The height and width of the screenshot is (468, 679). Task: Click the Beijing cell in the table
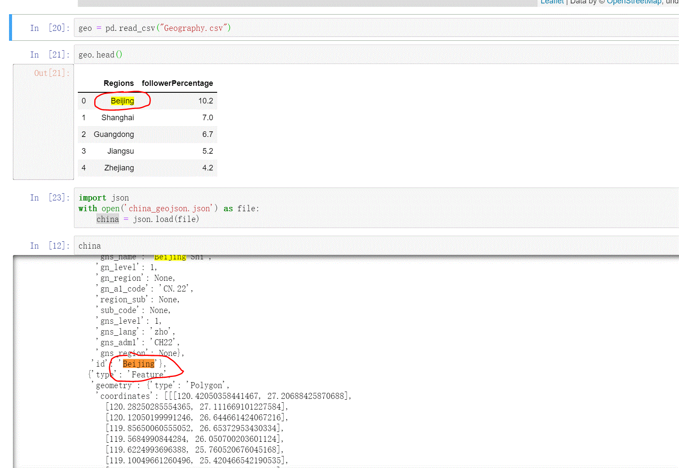click(x=122, y=101)
